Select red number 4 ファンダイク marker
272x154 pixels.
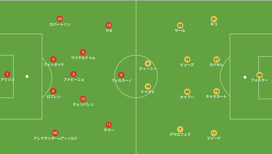(x=53, y=59)
